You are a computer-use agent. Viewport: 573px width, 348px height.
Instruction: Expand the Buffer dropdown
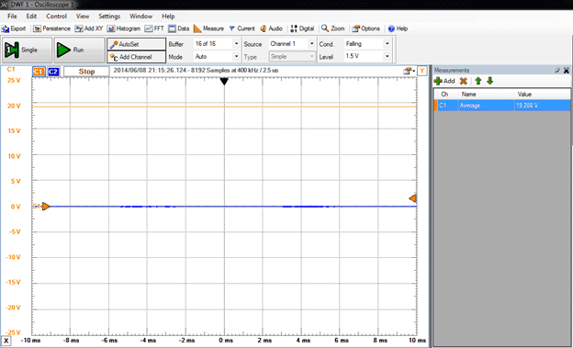point(217,44)
